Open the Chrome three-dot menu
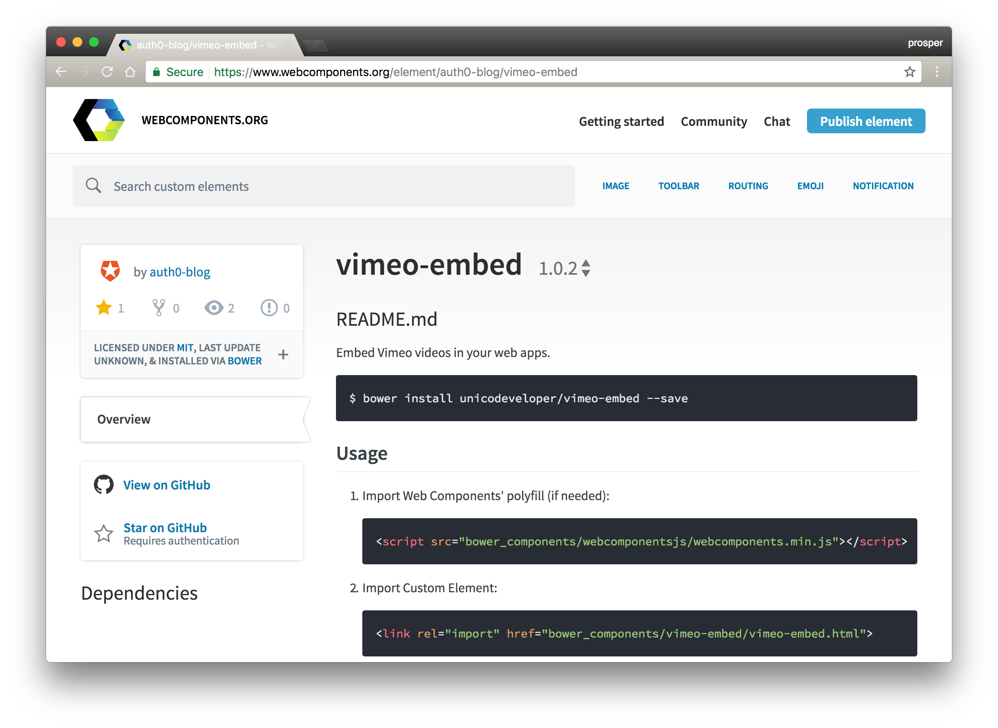 937,72
